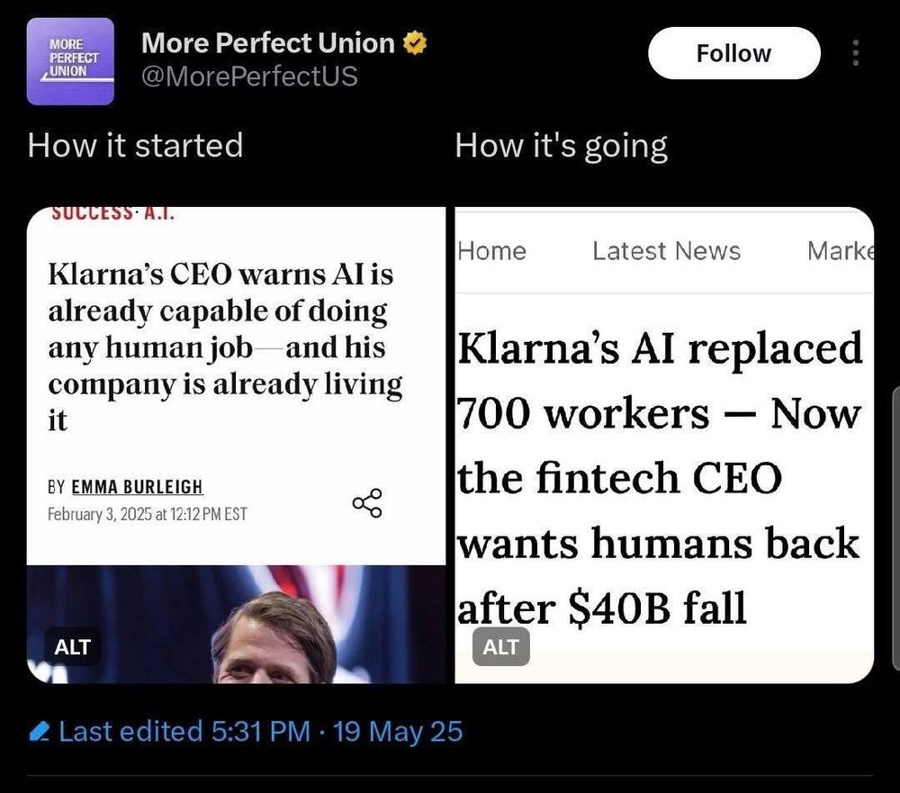This screenshot has height=793, width=900.
Task: Open the Klarna's CEO warns AI headline image
Action: pos(225,347)
